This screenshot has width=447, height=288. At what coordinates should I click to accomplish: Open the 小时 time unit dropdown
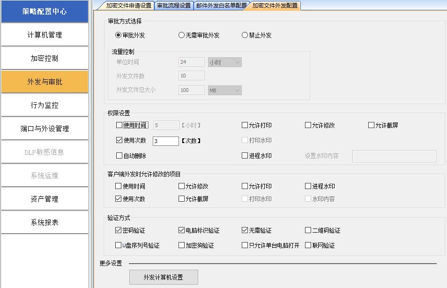pos(224,61)
